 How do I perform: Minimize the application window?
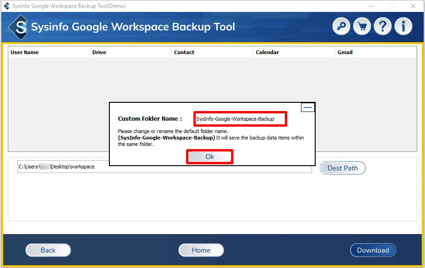pyautogui.click(x=371, y=6)
